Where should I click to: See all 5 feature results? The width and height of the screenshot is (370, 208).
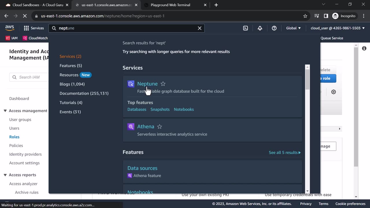tap(285, 153)
